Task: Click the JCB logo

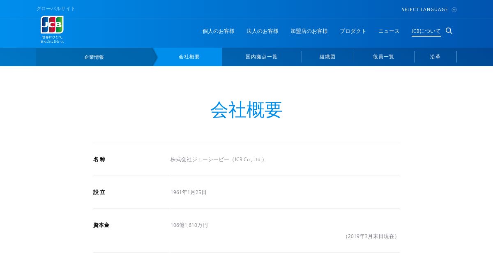Action: 52,30
